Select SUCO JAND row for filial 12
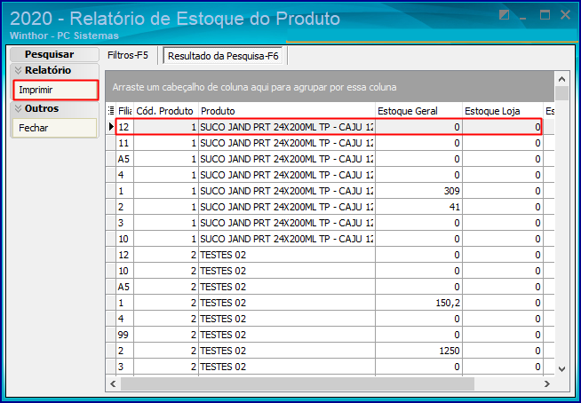The image size is (581, 403). [330, 127]
